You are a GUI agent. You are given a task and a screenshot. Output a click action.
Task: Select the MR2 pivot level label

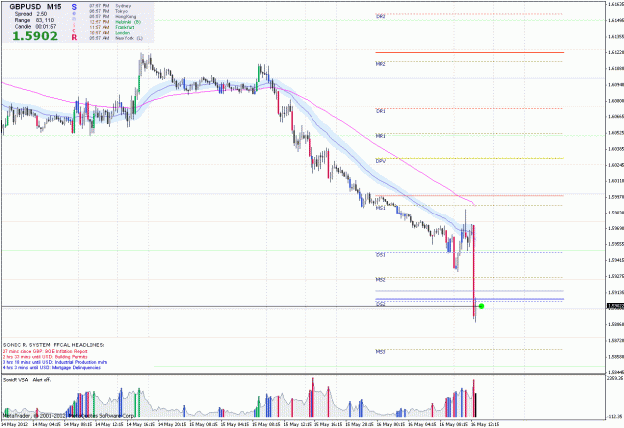coord(380,64)
